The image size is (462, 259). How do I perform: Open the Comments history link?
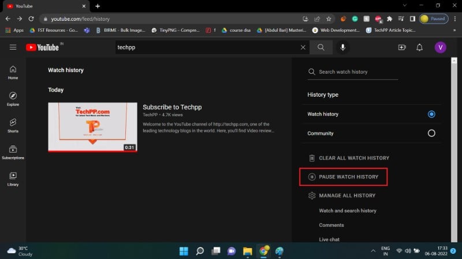pos(331,225)
